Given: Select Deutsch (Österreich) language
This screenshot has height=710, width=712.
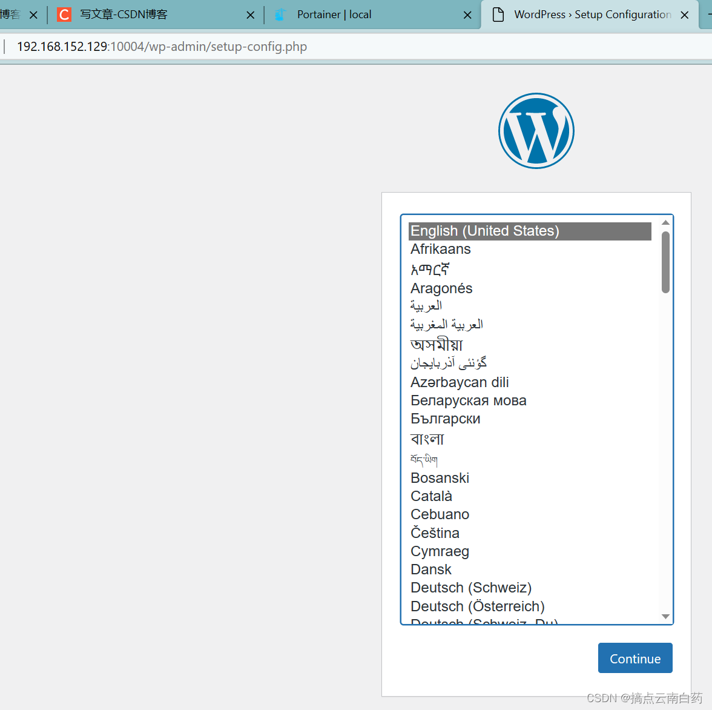Looking at the screenshot, I should click(530, 606).
